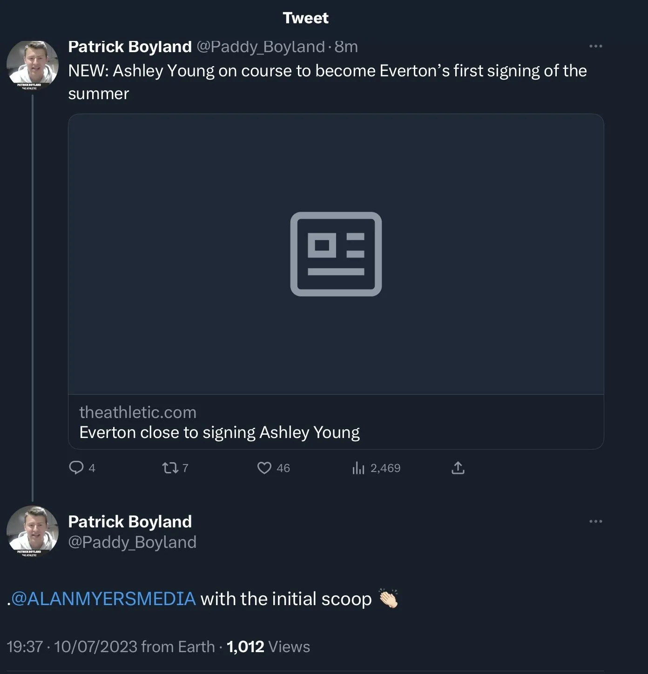Retweet the Ashley Young tweet

170,467
